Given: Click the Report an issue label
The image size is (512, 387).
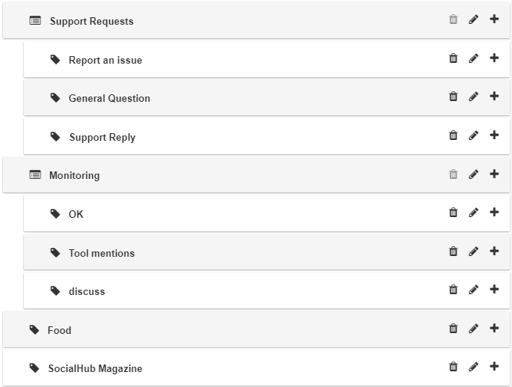Looking at the screenshot, I should (x=105, y=61).
